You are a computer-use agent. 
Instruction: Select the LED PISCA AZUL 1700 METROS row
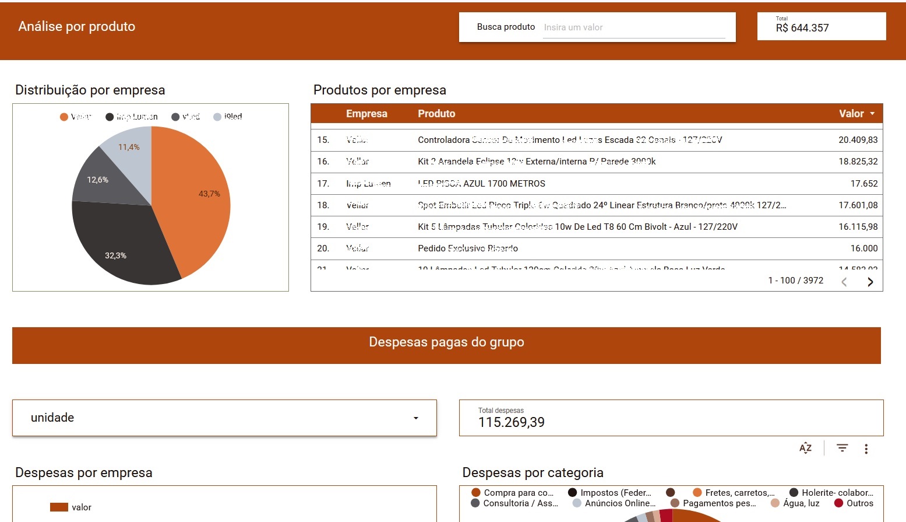[481, 184]
